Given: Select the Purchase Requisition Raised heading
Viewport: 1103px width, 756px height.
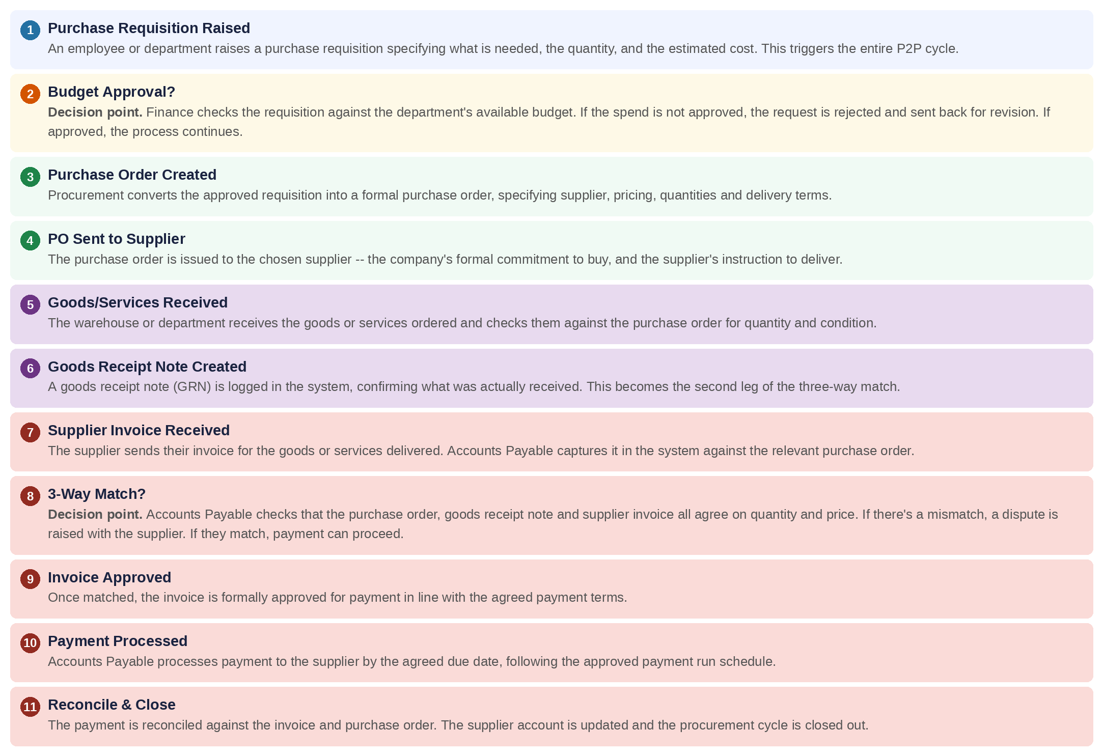Looking at the screenshot, I should [x=149, y=28].
